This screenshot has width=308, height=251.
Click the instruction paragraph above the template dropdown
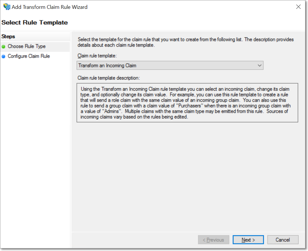[x=185, y=42]
